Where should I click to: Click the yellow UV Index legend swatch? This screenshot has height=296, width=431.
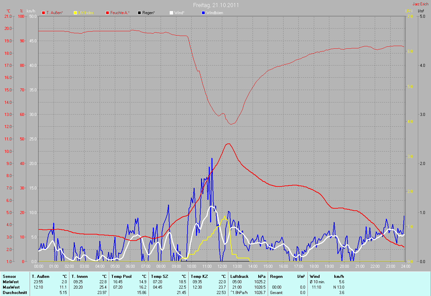click(x=75, y=13)
